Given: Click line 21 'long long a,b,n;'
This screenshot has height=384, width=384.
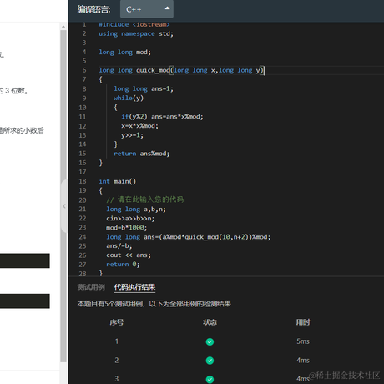Looking at the screenshot, I should point(136,209).
